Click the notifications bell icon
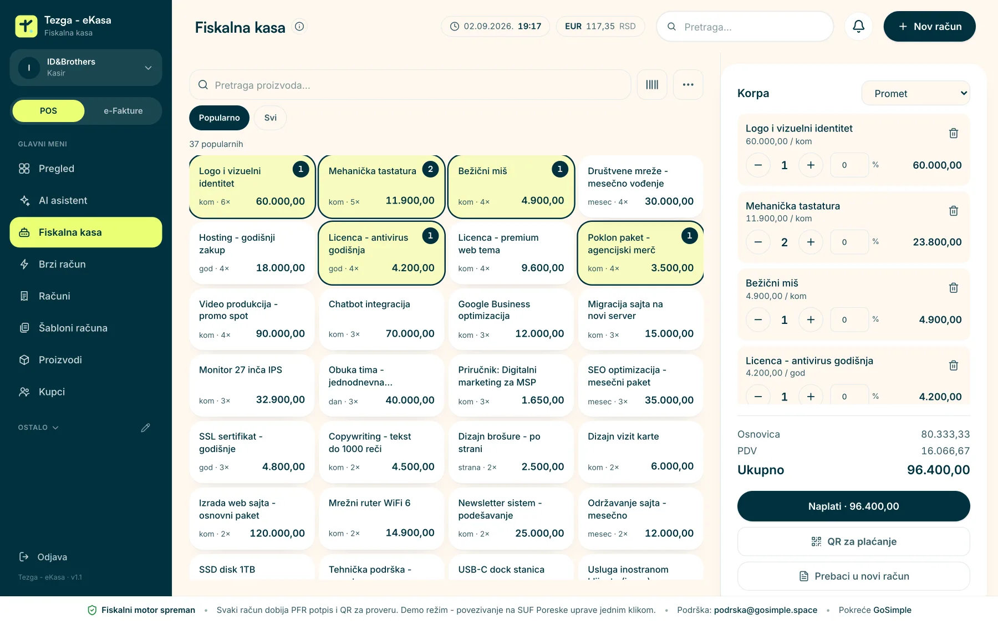The image size is (998, 624). pos(858,26)
